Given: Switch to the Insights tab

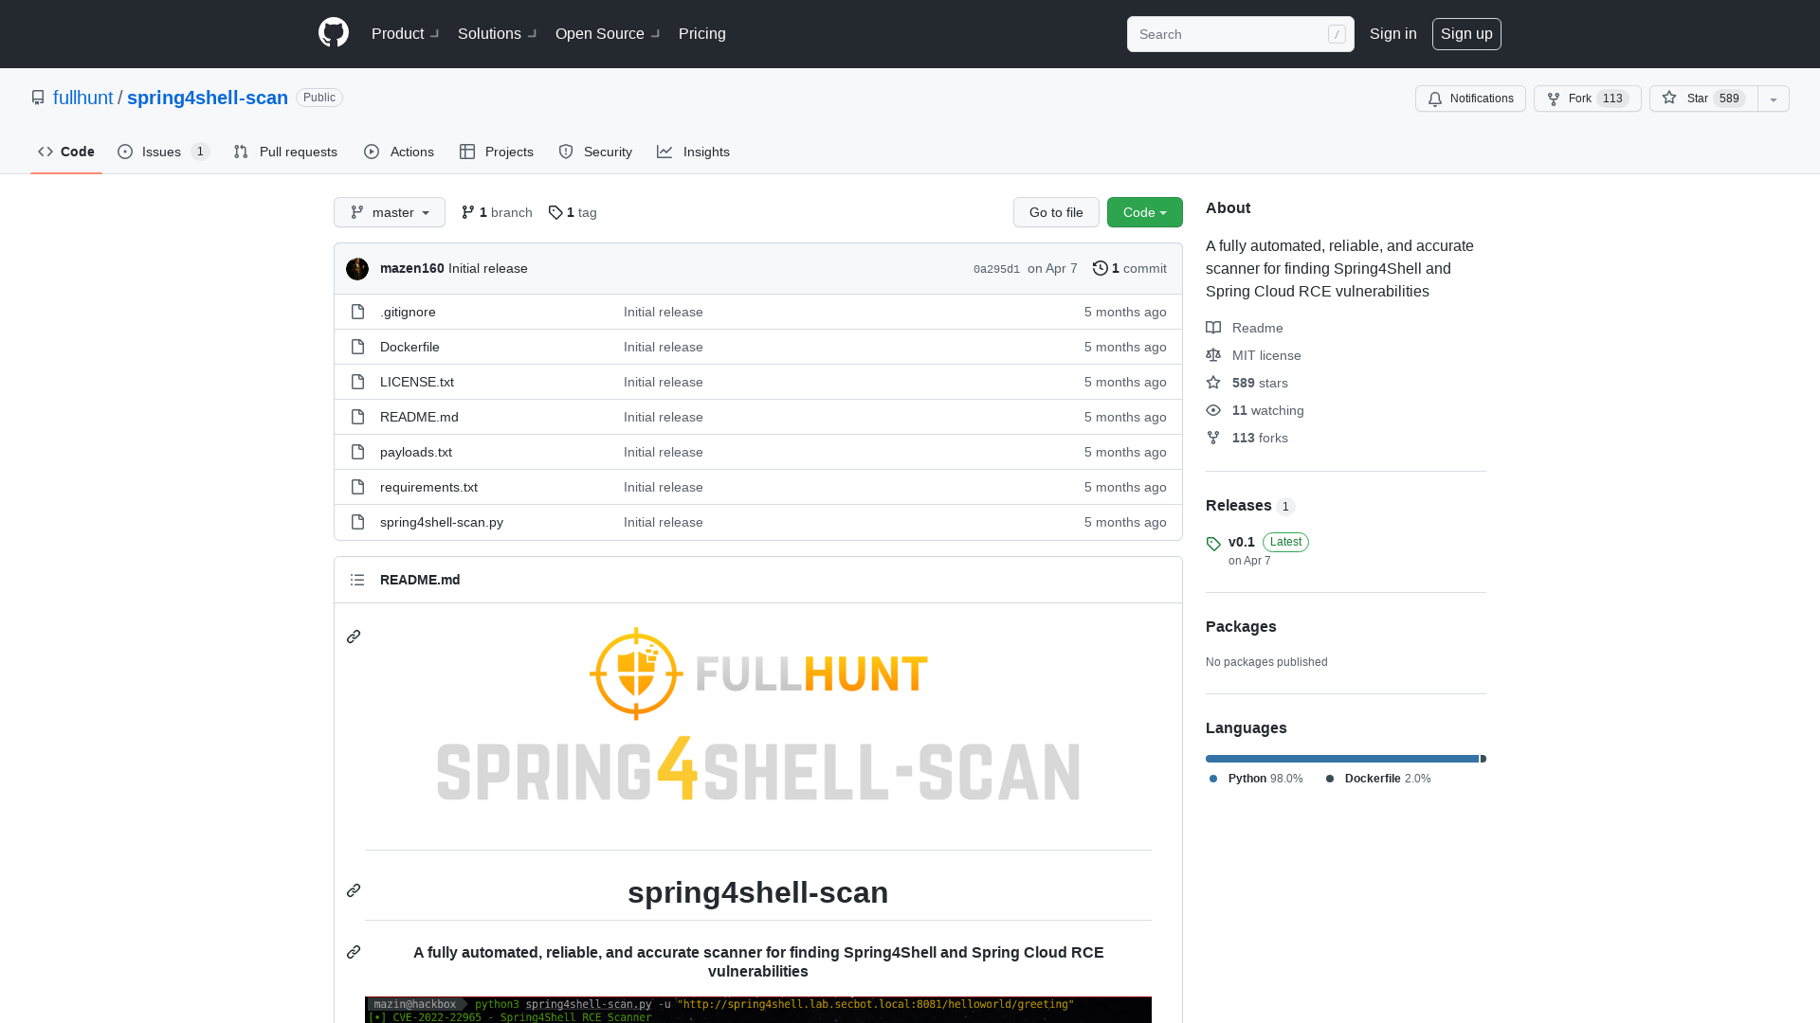Looking at the screenshot, I should pyautogui.click(x=694, y=152).
